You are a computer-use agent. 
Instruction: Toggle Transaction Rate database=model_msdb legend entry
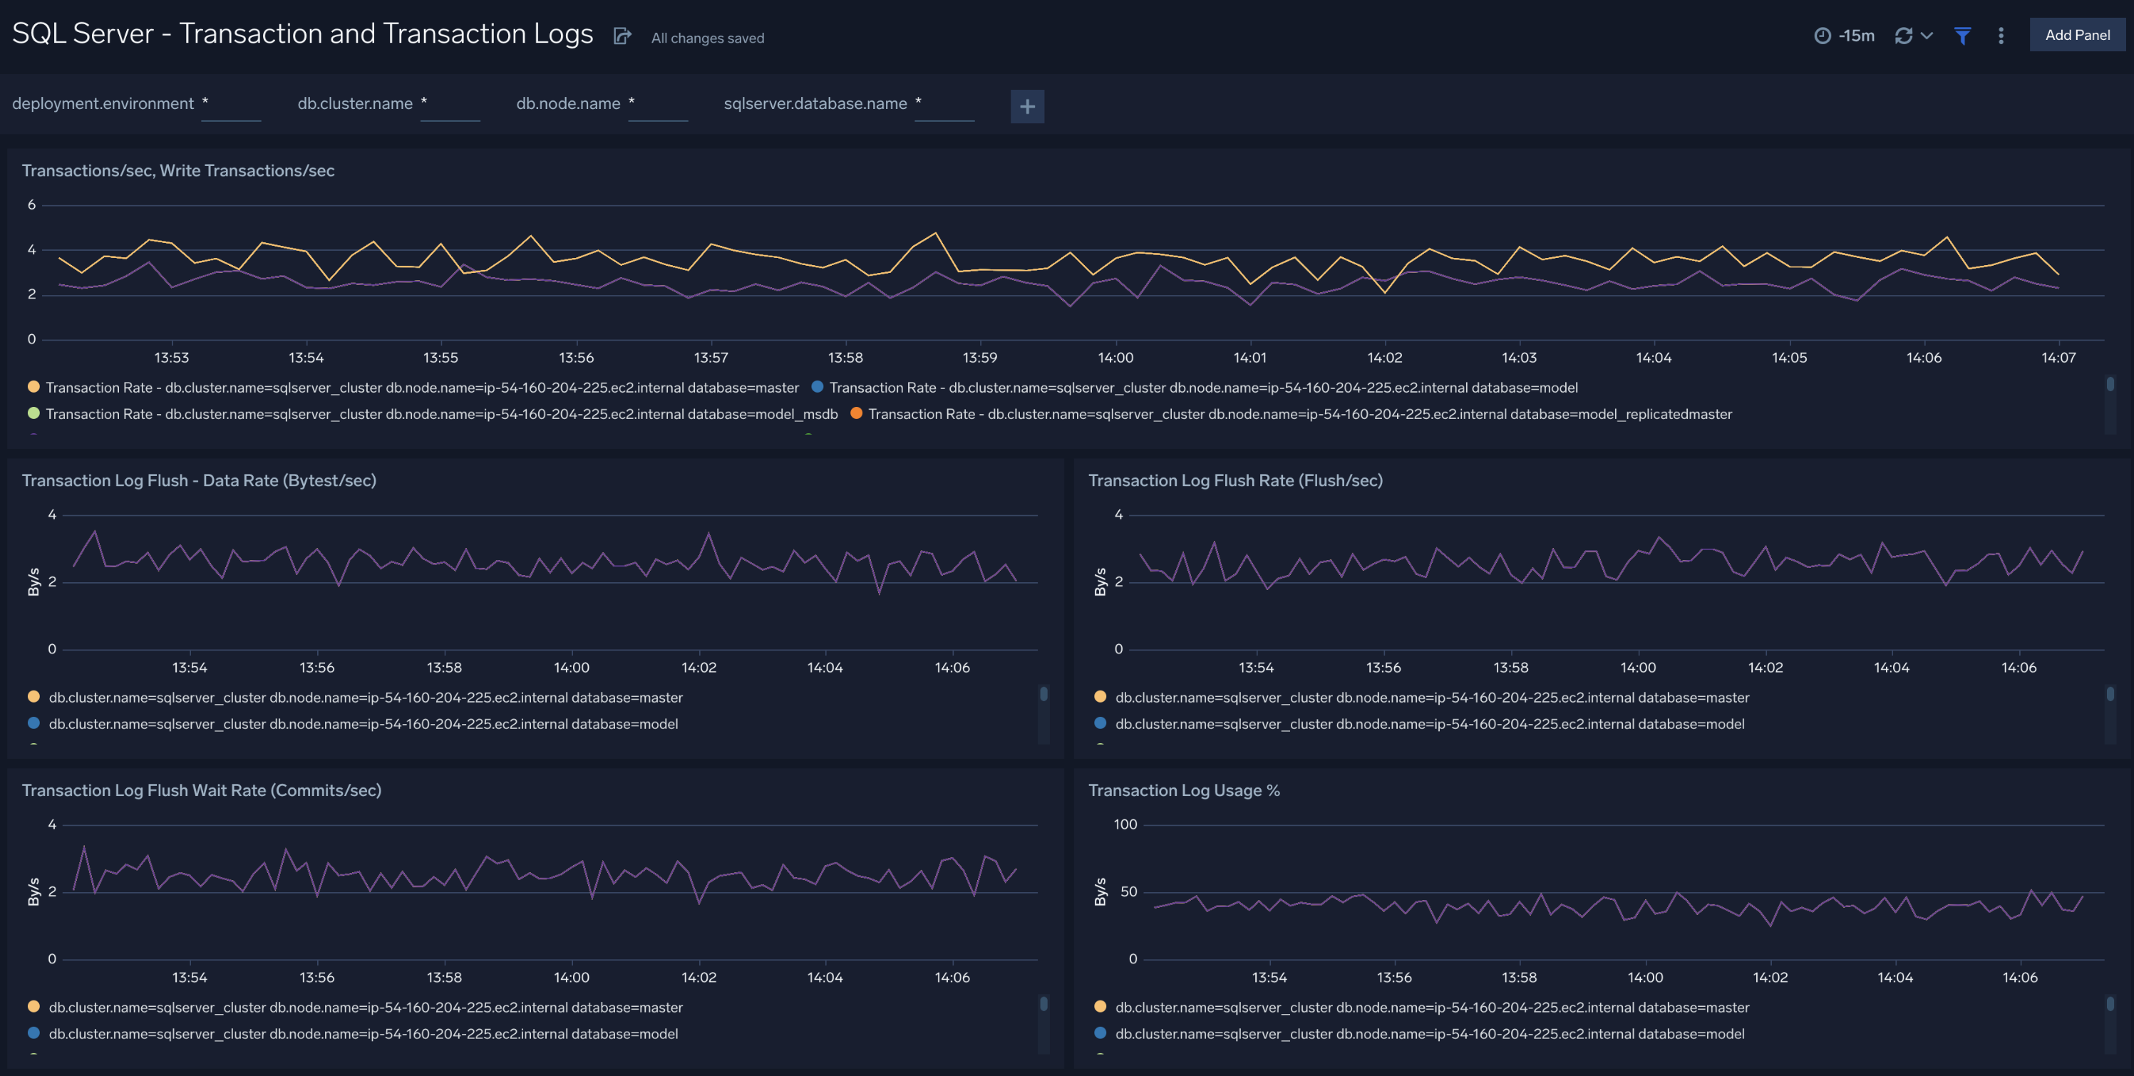coord(433,413)
